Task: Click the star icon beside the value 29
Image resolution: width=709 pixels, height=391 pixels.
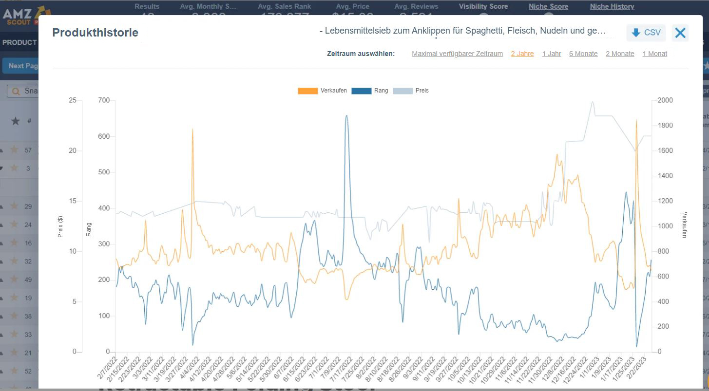Action: click(x=15, y=206)
